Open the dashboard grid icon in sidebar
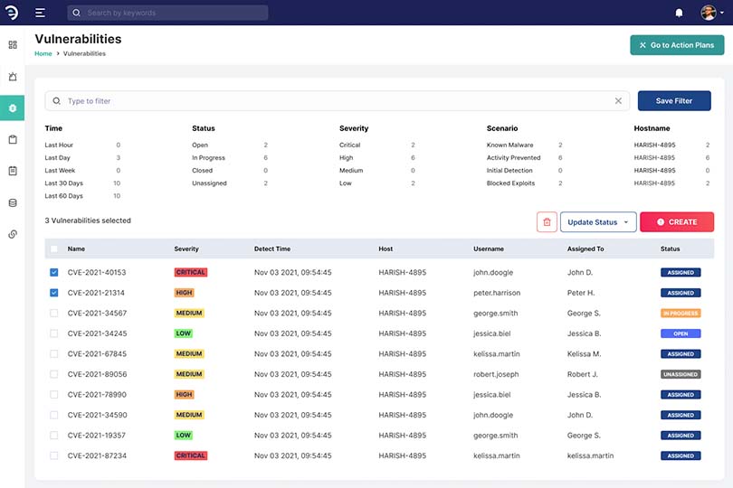Viewport: 733px width, 488px height. point(13,44)
